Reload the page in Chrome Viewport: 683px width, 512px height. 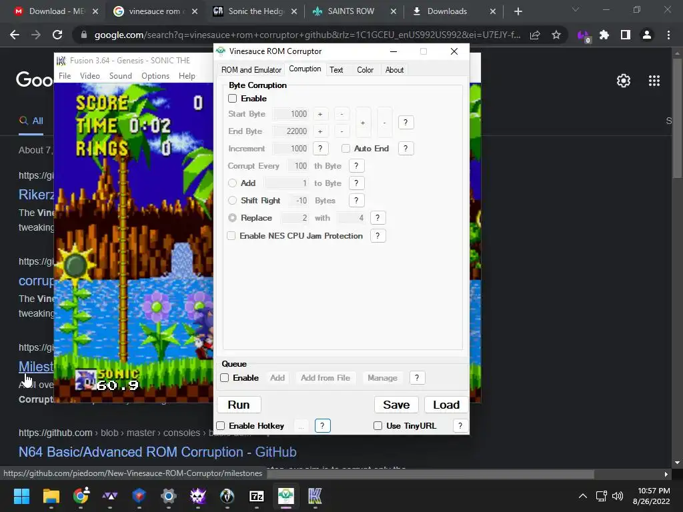coord(57,35)
